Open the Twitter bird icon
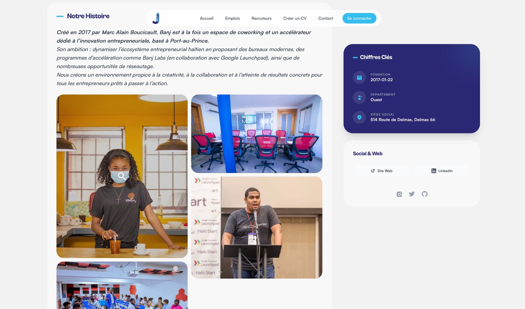 tap(412, 194)
